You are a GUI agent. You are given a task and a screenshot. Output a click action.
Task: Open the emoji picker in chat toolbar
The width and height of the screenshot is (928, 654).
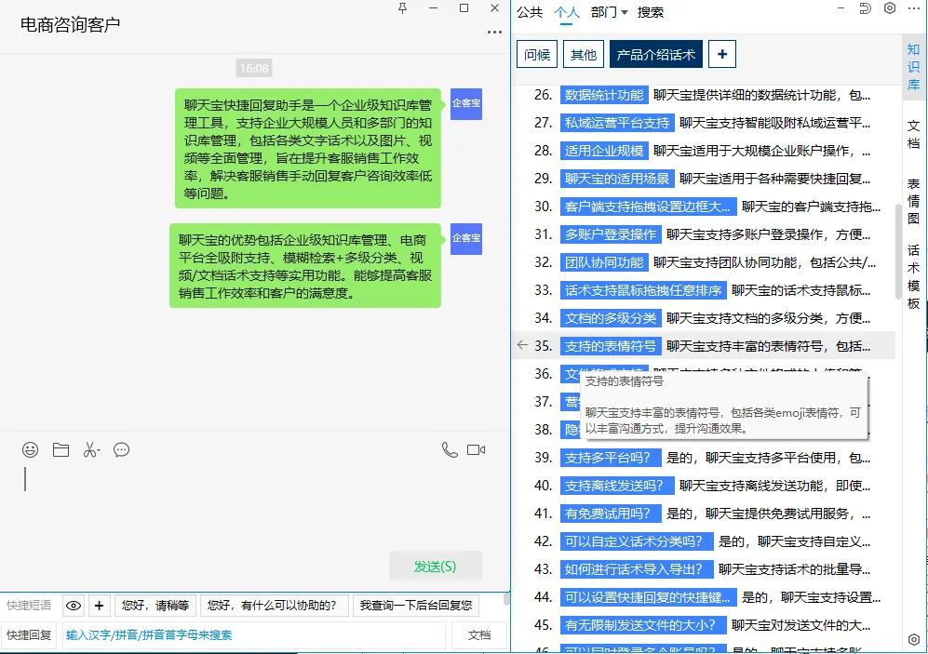click(30, 450)
